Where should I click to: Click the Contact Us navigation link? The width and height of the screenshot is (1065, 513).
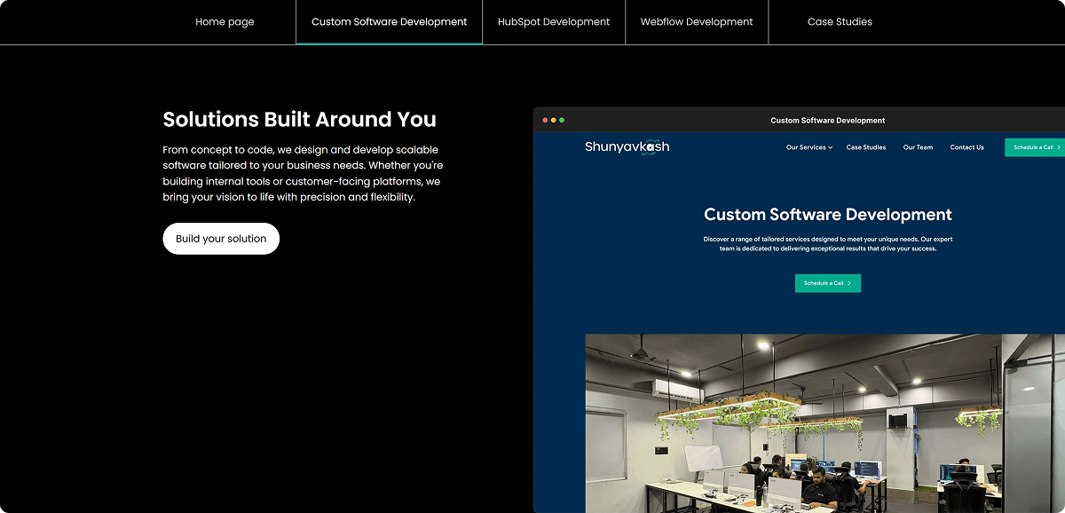pos(966,147)
